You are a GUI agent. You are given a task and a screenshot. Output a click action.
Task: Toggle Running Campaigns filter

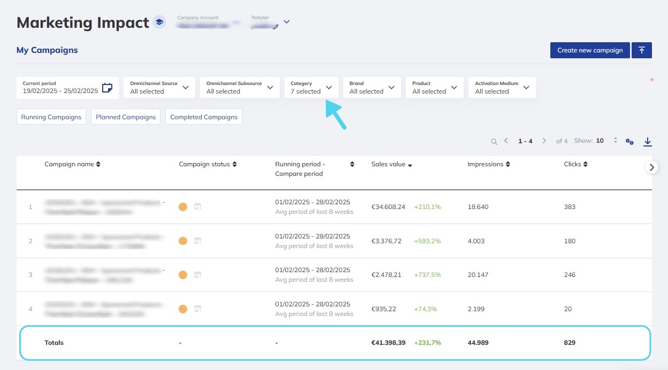pyautogui.click(x=51, y=117)
